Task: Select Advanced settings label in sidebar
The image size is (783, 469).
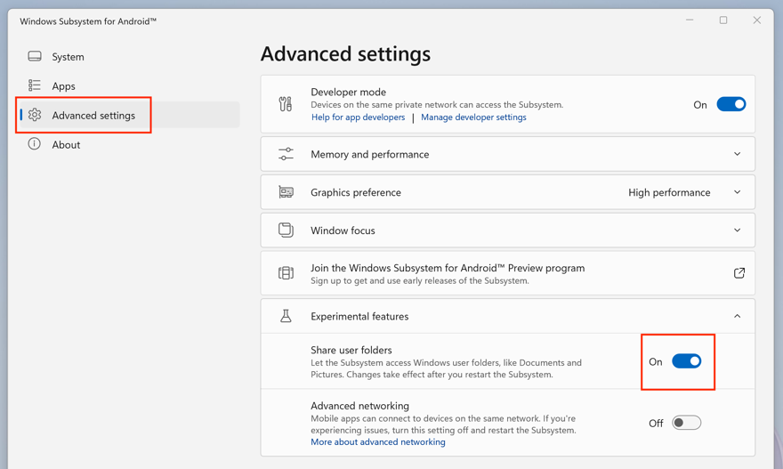Action: [x=93, y=116]
